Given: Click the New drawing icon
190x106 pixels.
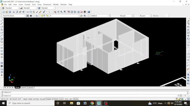Looking at the screenshot, I should coord(3,12).
